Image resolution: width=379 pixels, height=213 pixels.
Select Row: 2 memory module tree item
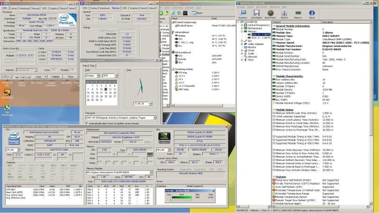(x=262, y=38)
